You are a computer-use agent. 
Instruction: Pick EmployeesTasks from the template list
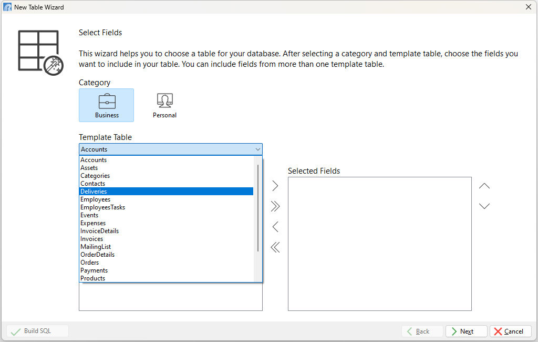[x=167, y=207]
